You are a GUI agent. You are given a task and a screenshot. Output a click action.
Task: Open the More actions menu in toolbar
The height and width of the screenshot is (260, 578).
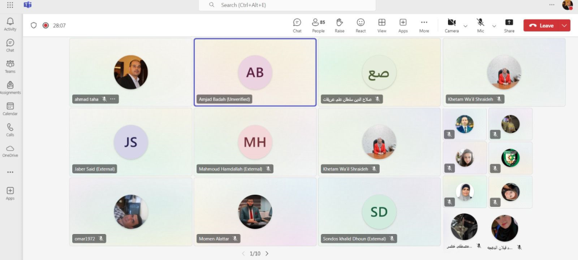point(424,25)
